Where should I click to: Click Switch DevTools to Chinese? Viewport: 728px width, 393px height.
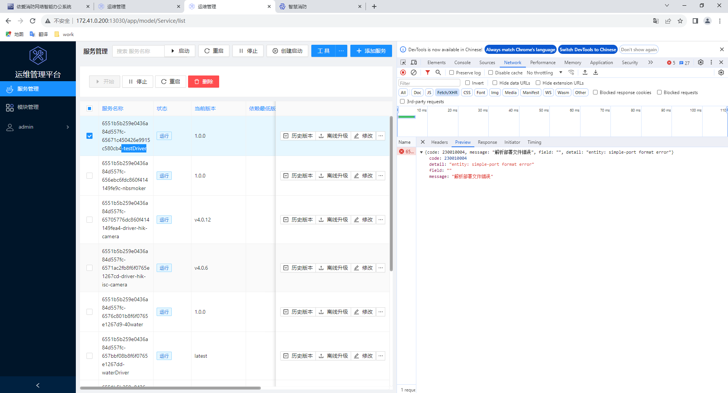(588, 50)
